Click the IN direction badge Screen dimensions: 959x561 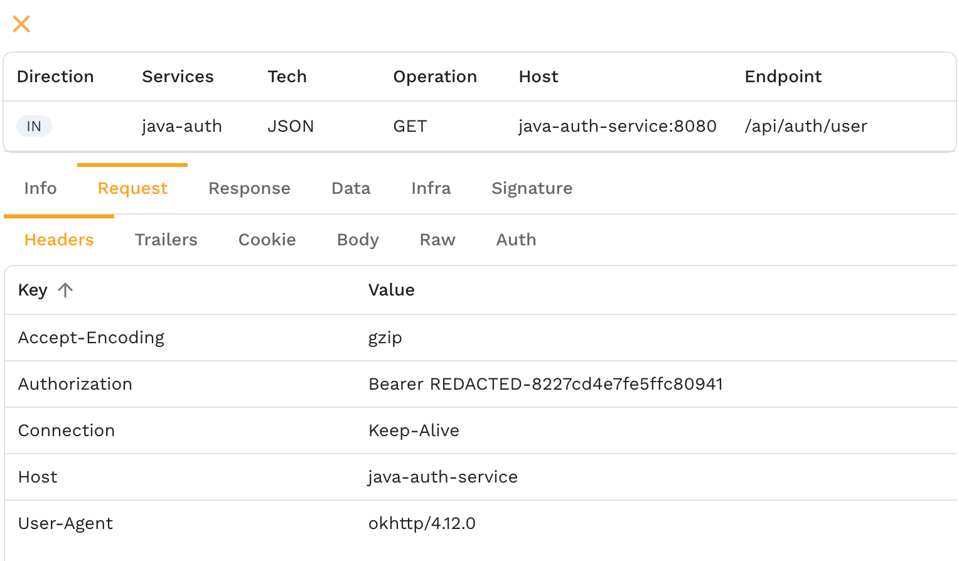tap(34, 126)
